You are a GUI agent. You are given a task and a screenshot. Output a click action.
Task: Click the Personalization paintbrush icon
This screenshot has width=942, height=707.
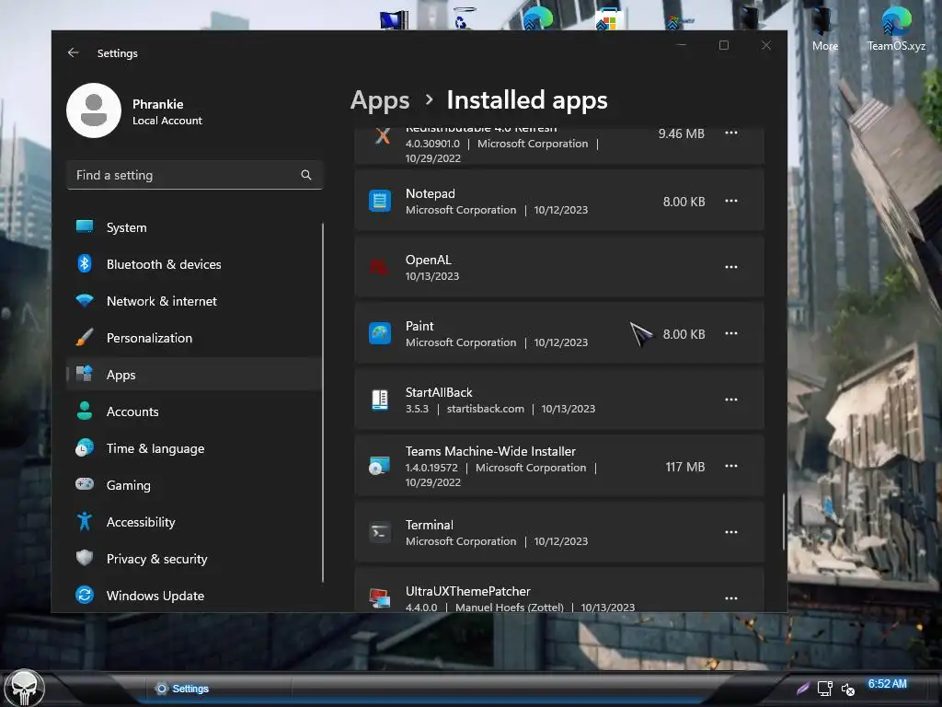point(85,337)
